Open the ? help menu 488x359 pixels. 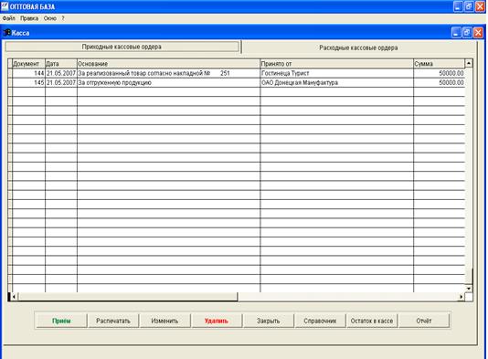[63, 18]
